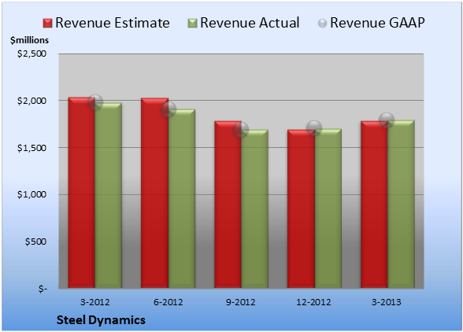Click the "$2,500" y-axis value
The image size is (463, 332).
(x=31, y=53)
